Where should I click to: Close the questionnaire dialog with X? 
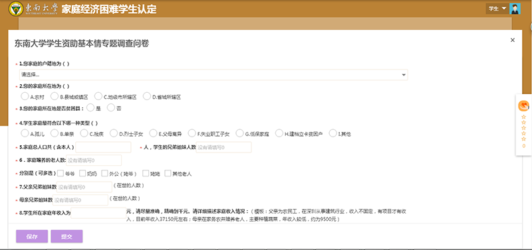(x=513, y=40)
